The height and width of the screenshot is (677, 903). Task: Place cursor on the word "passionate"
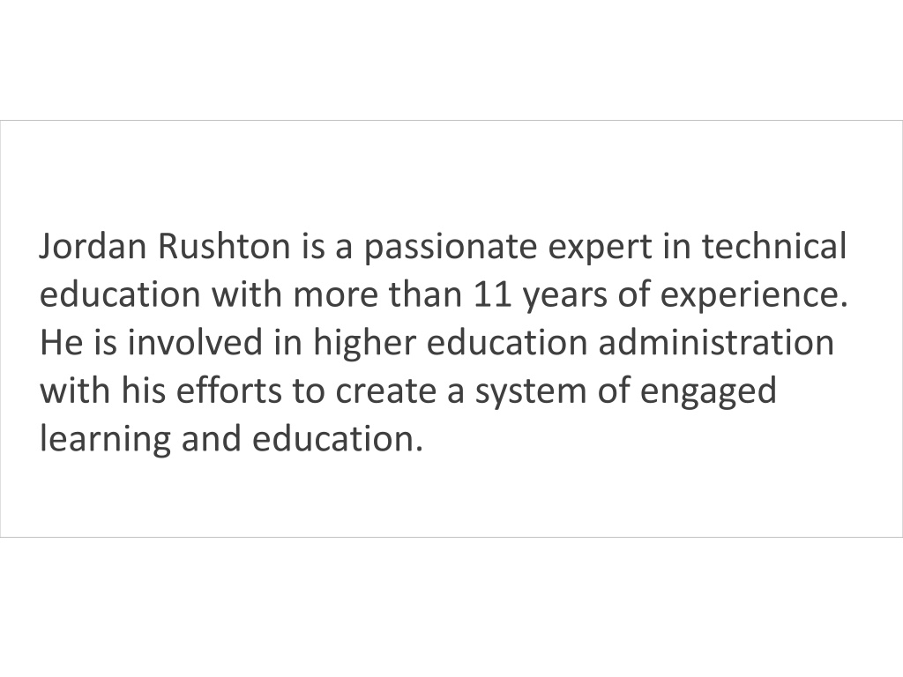click(451, 248)
